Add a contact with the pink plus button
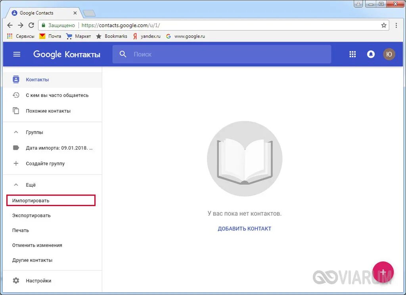This screenshot has height=295, width=406. click(383, 272)
